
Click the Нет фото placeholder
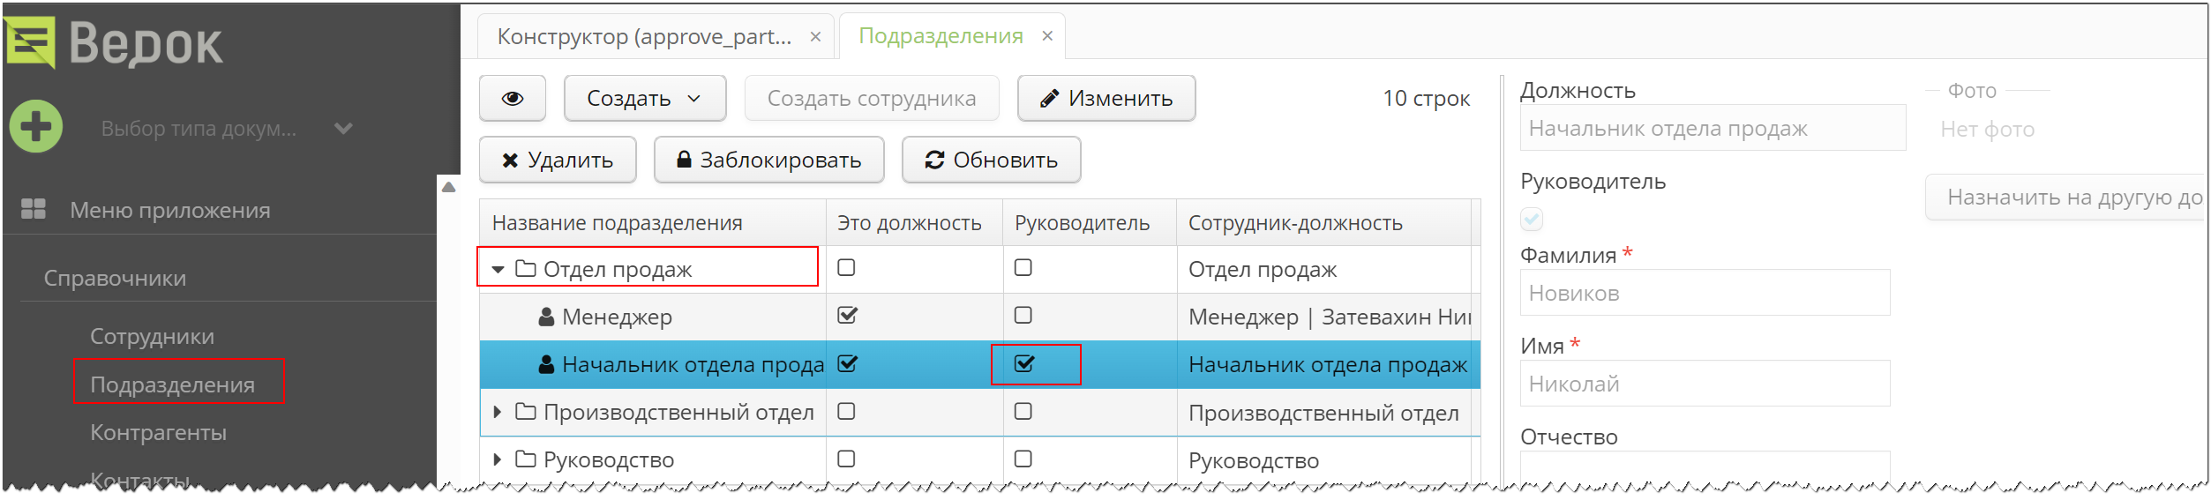click(1987, 130)
